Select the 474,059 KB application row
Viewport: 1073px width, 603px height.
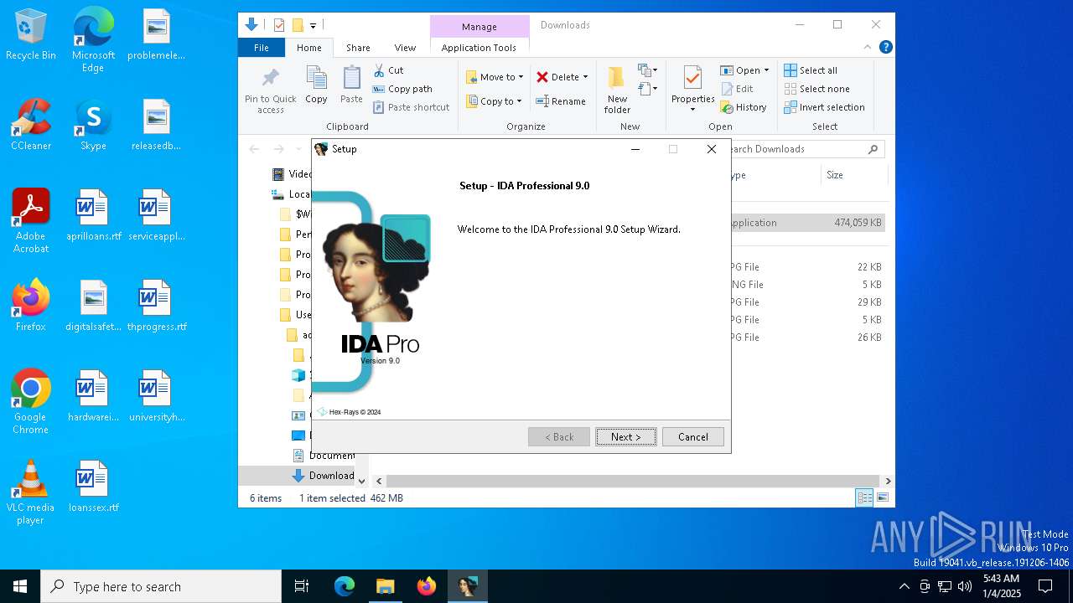806,223
